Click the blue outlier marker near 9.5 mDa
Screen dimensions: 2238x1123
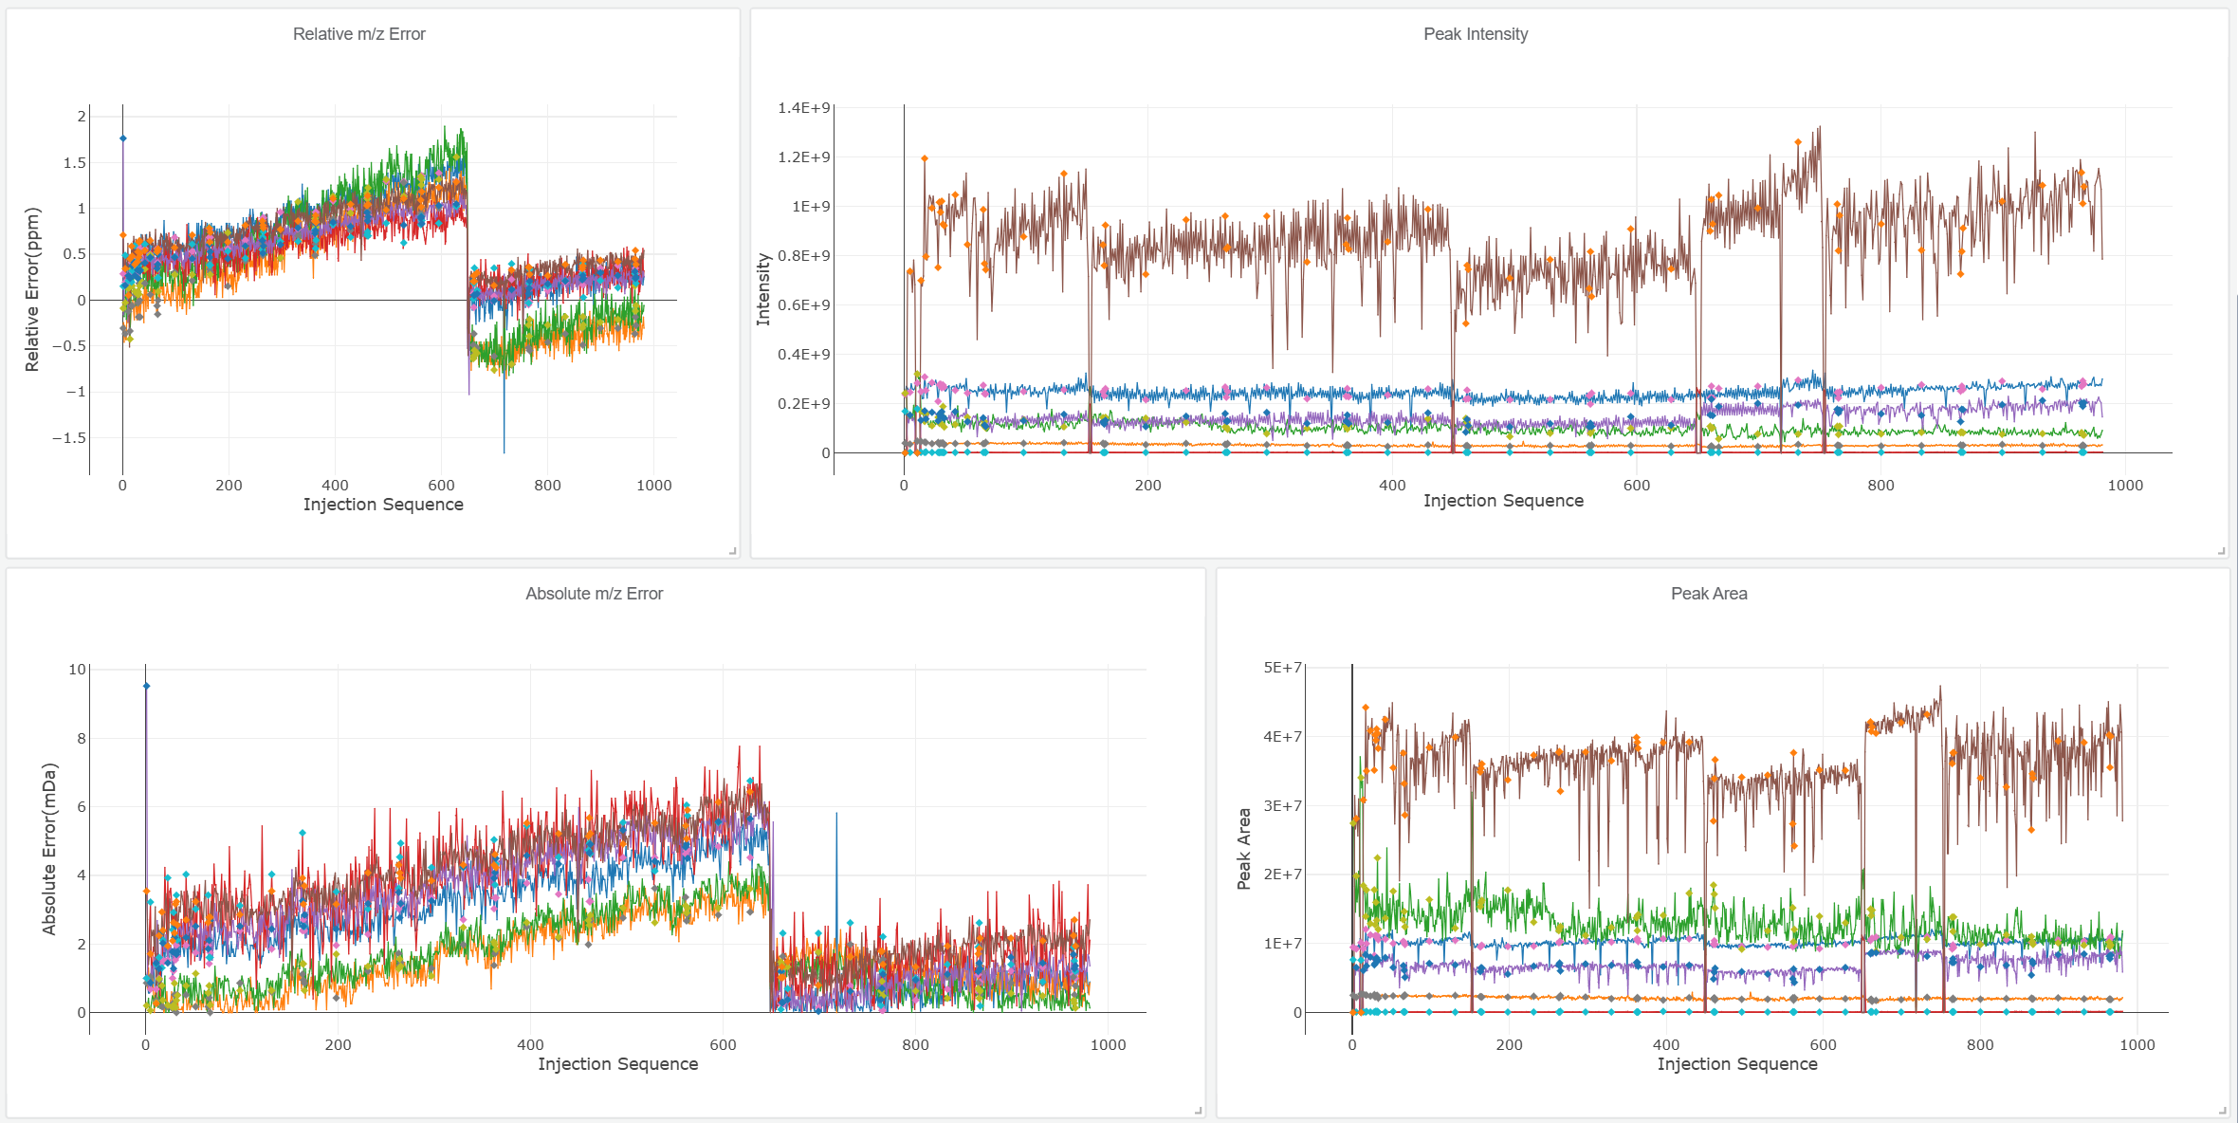click(x=146, y=686)
